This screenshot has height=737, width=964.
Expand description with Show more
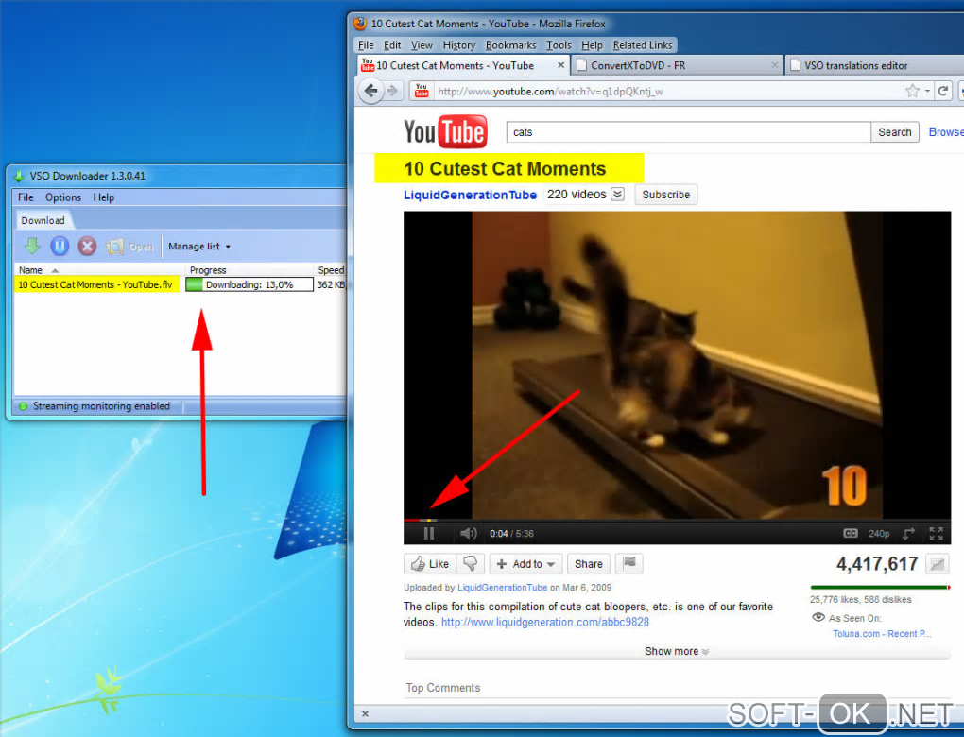677,651
